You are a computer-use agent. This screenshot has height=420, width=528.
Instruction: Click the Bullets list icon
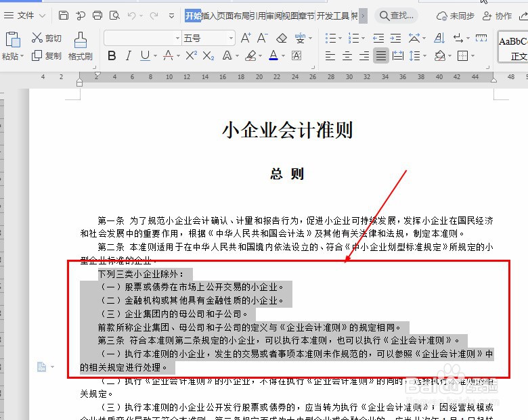coord(330,38)
